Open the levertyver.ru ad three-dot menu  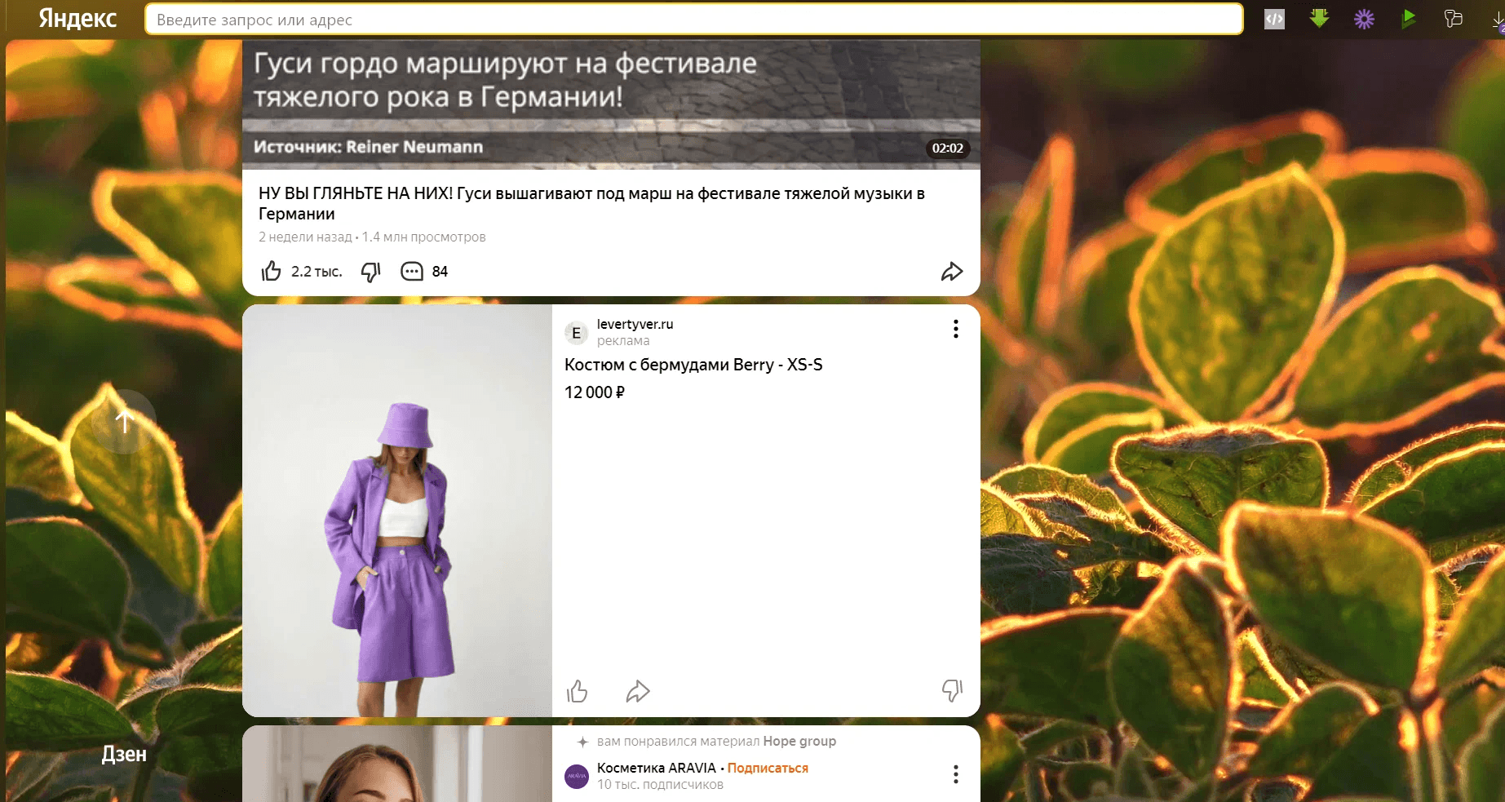pos(955,329)
